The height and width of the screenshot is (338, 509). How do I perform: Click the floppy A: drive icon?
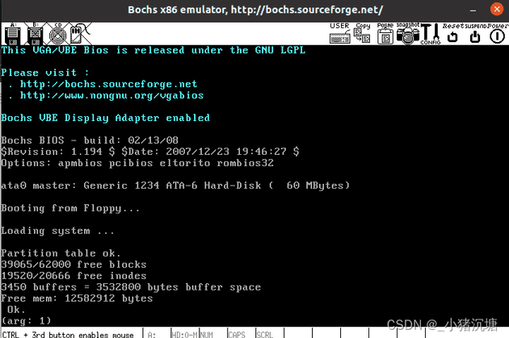pos(13,34)
